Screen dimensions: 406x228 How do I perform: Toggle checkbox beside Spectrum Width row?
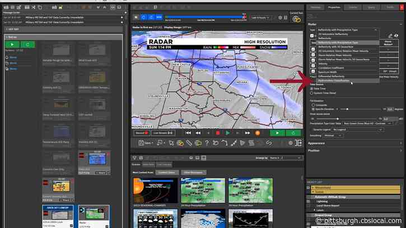pyautogui.click(x=313, y=71)
